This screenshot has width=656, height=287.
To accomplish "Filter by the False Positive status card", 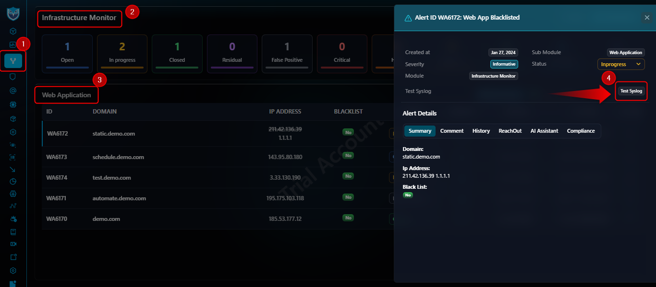I will pyautogui.click(x=287, y=54).
